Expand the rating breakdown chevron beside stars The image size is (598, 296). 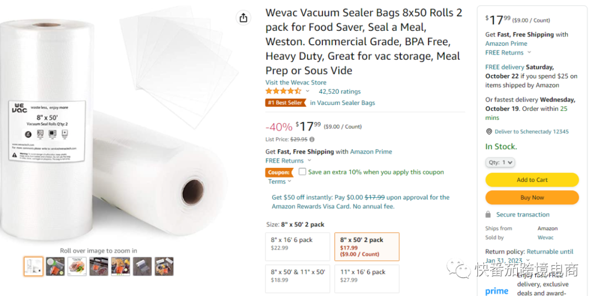pos(308,92)
